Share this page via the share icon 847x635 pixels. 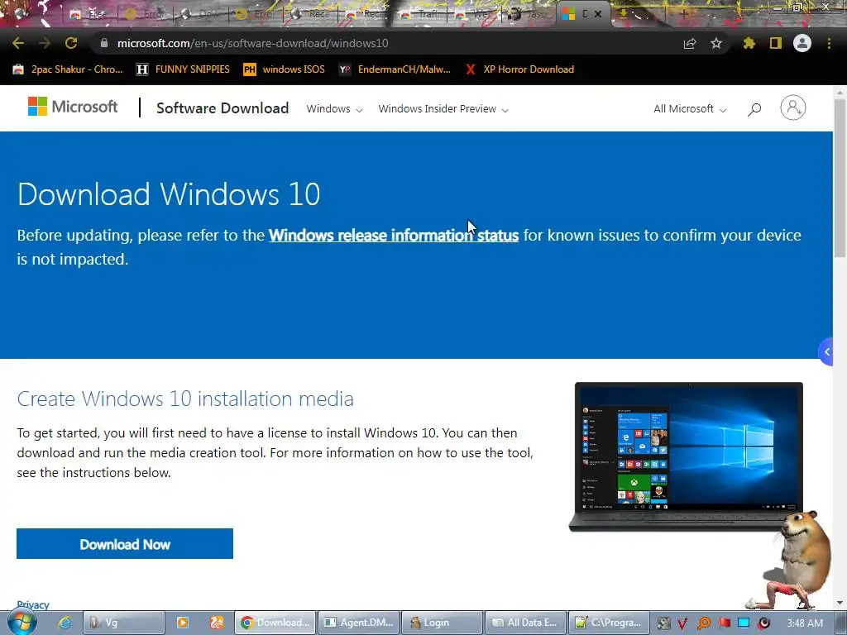coord(690,43)
